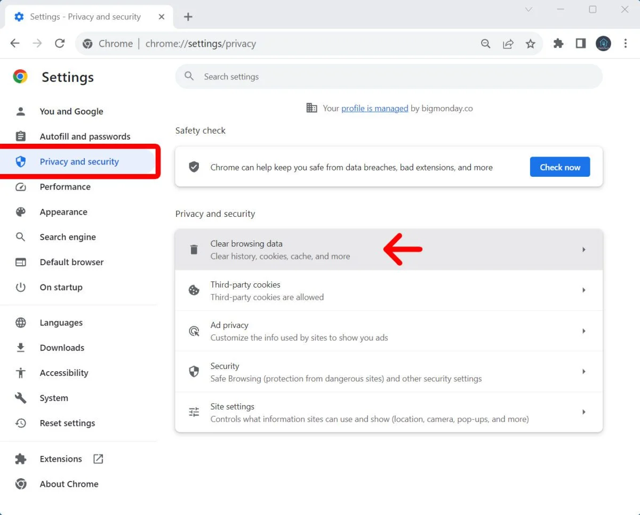Bookmark this page with star icon
This screenshot has height=515, width=640.
point(530,44)
